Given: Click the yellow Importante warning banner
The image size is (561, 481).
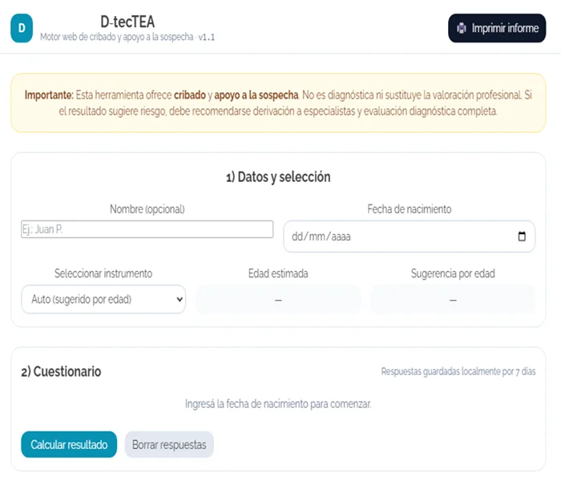Looking at the screenshot, I should click(x=278, y=103).
